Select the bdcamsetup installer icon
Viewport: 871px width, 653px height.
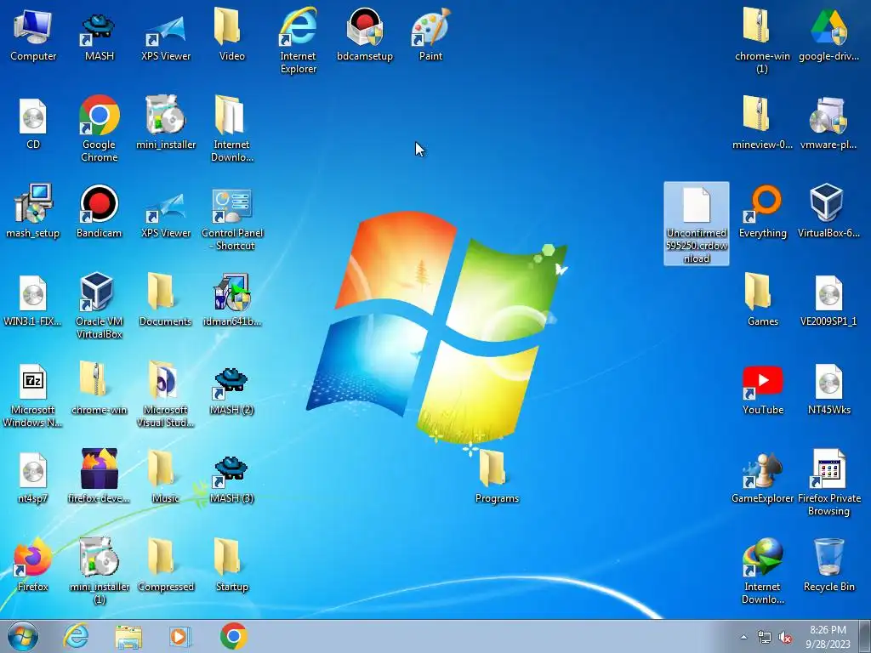click(x=364, y=35)
